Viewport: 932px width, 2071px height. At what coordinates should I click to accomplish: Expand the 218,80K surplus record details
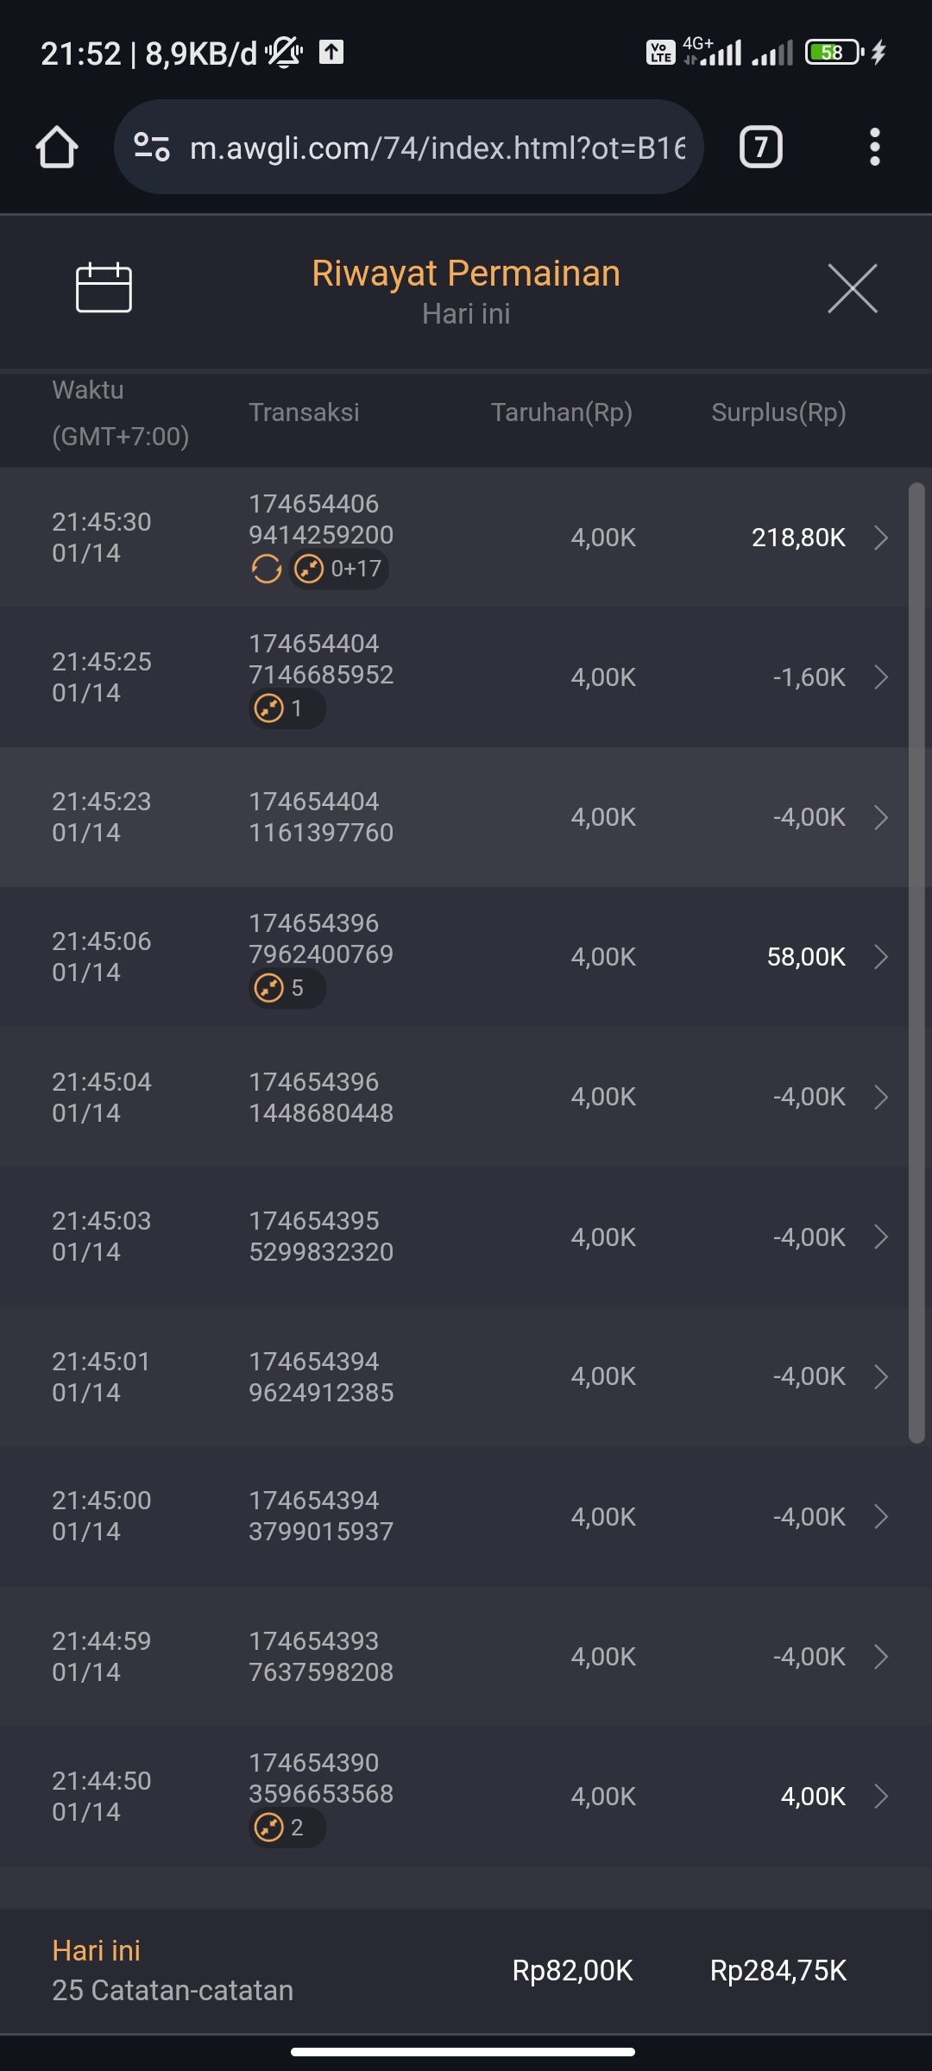(881, 538)
